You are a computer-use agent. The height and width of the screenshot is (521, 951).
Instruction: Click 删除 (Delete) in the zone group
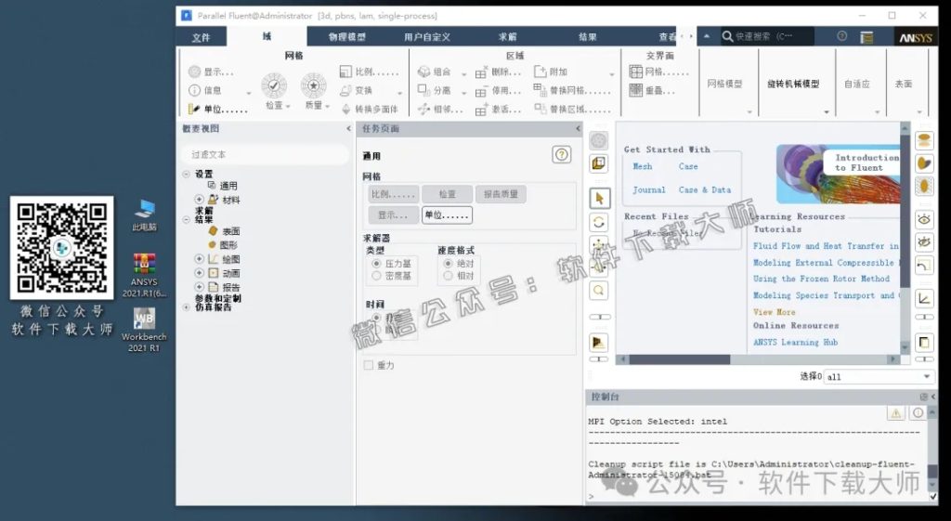click(498, 72)
